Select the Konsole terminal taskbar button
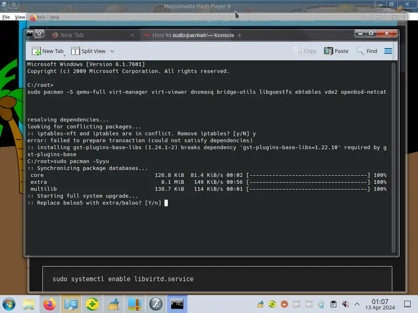This screenshot has width=418, height=313. point(177,304)
